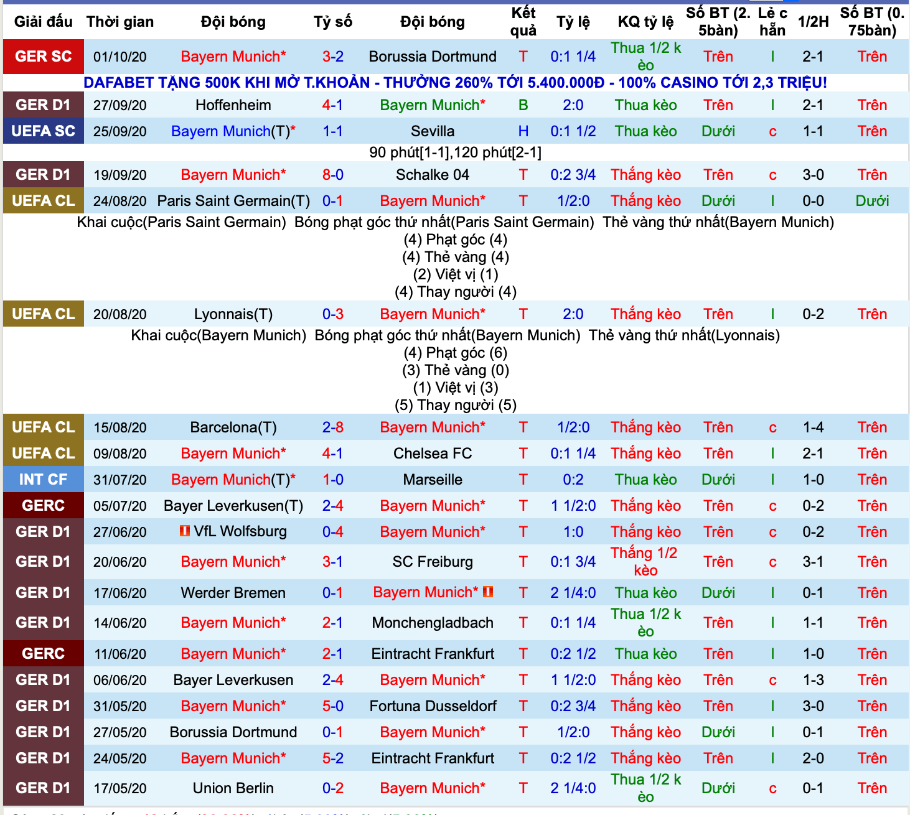The height and width of the screenshot is (815, 910).
Task: Click the 90 phút[1-1],120 phút[2-1] note
Action: [x=455, y=152]
